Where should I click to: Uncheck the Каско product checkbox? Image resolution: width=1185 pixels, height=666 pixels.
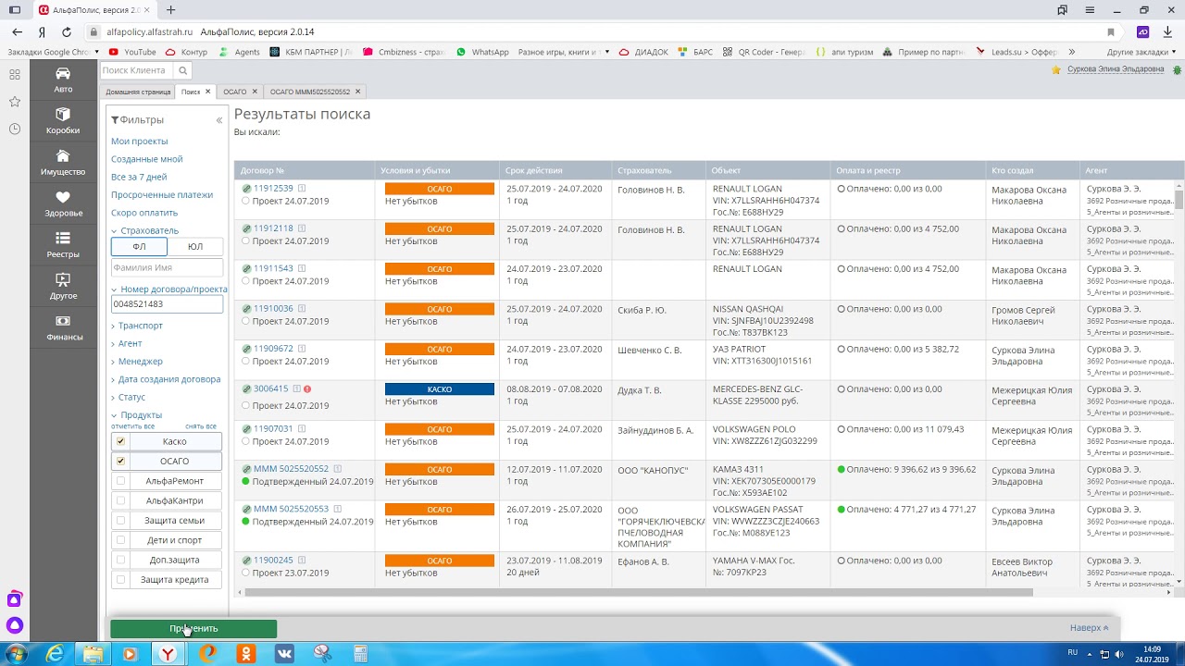coord(120,441)
